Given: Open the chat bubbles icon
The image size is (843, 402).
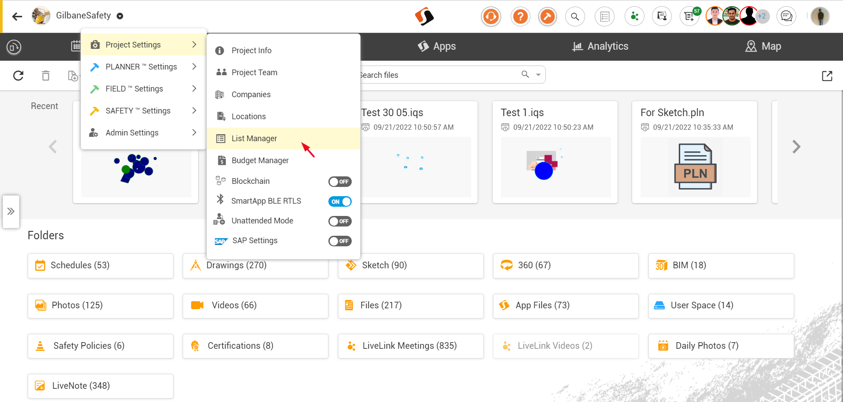Looking at the screenshot, I should 786,17.
